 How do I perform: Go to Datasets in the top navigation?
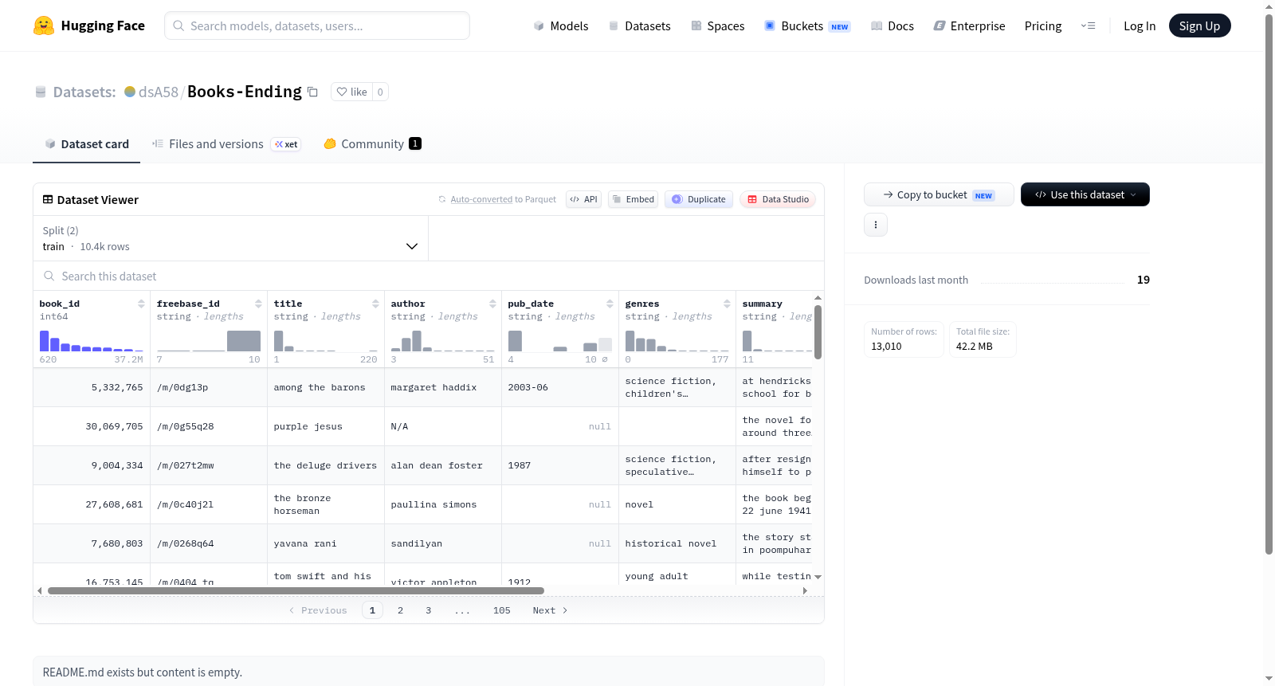639,25
